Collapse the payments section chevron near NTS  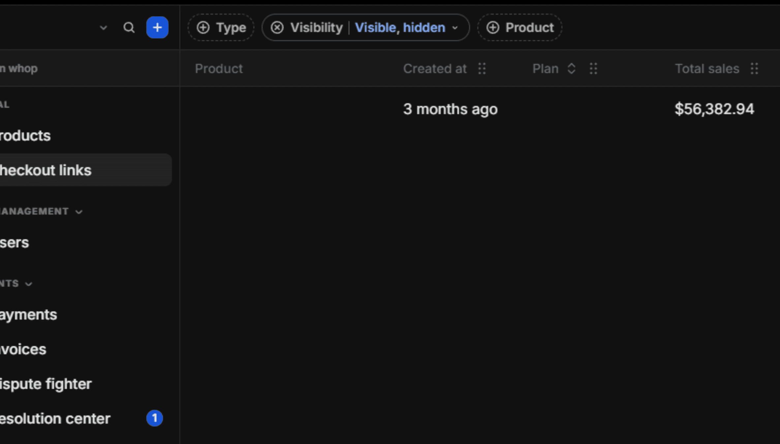tap(29, 284)
